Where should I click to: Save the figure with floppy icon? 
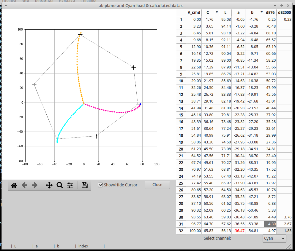[84, 185]
